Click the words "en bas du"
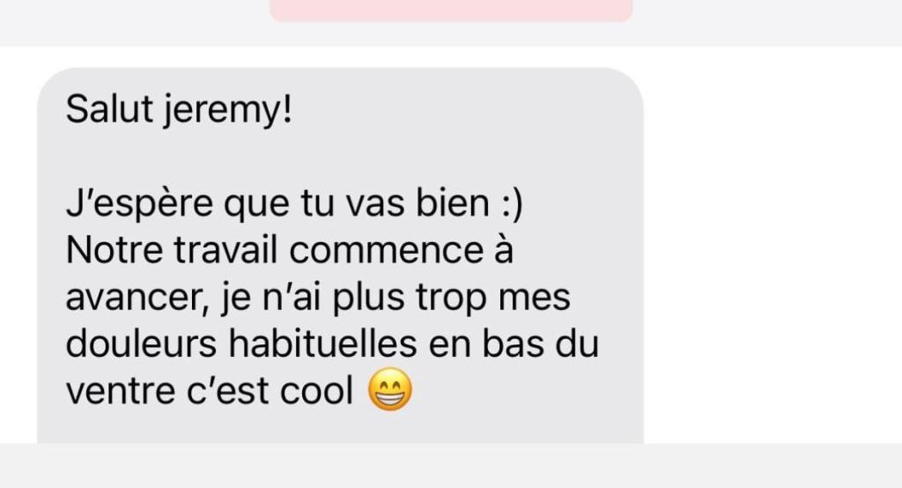The width and height of the screenshot is (902, 488). pos(514,344)
